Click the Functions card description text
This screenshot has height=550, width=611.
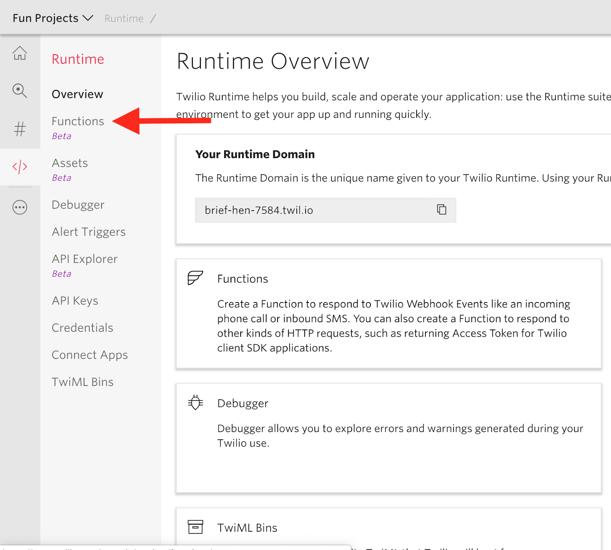394,326
